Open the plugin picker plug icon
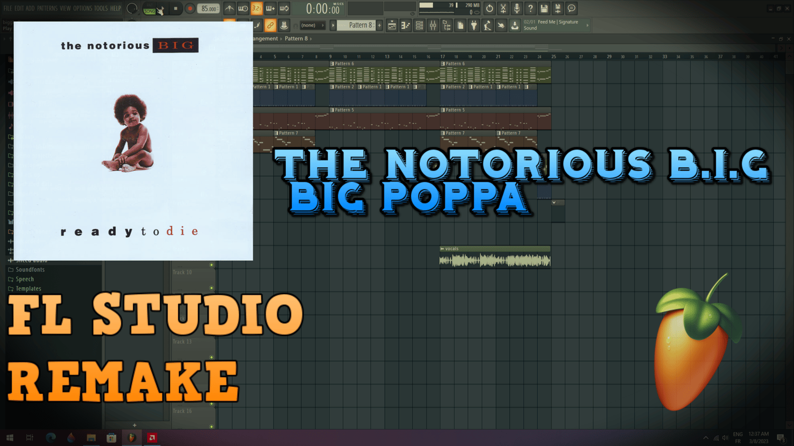The image size is (794, 446). pos(474,25)
